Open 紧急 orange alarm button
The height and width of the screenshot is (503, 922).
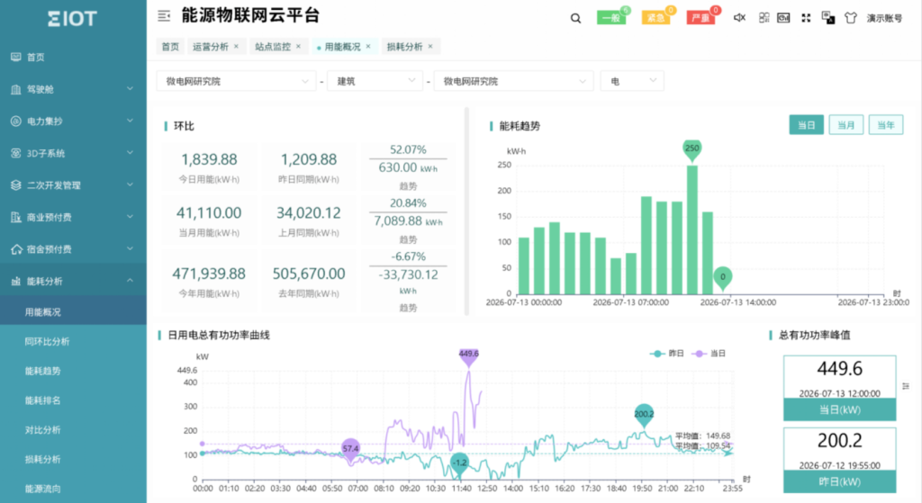pos(656,18)
